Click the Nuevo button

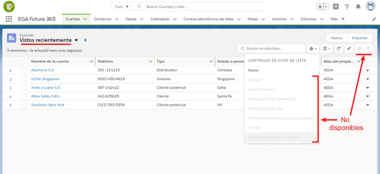[x=336, y=38]
